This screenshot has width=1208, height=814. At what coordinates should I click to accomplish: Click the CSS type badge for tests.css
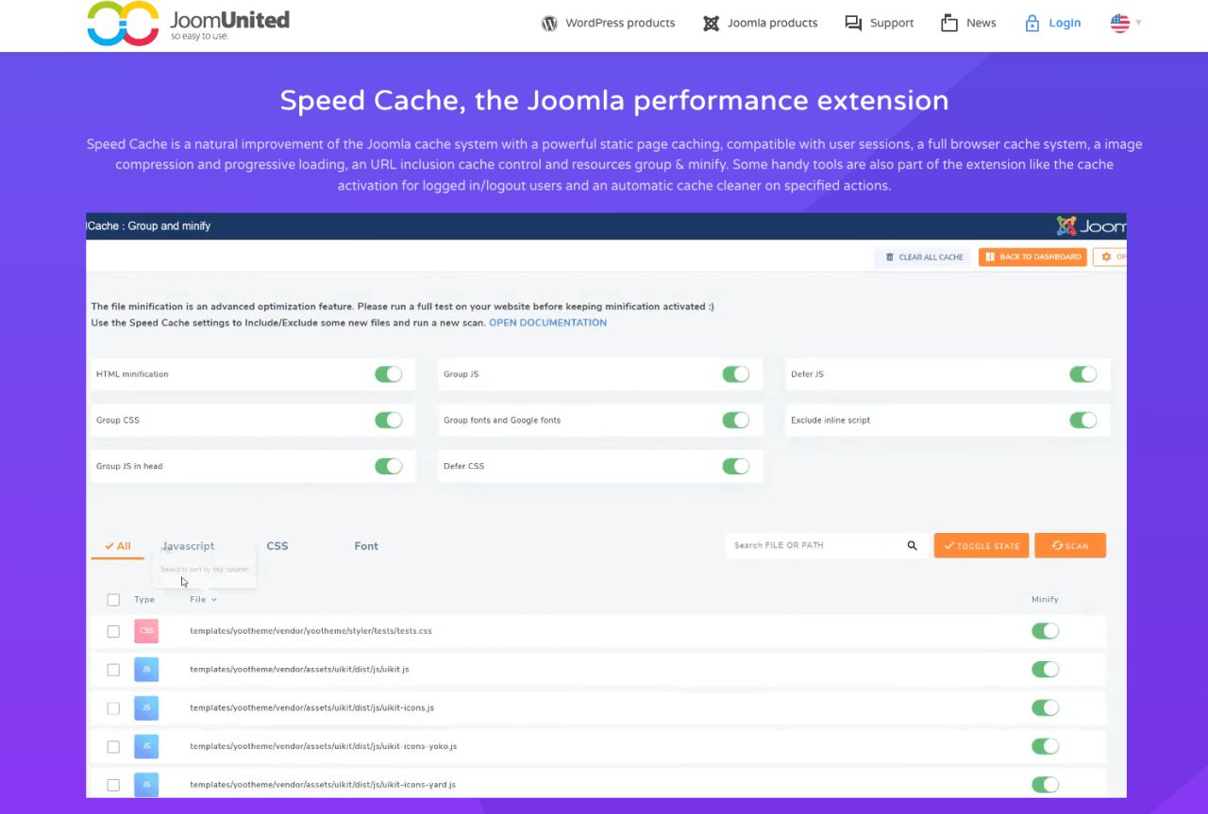coord(146,631)
